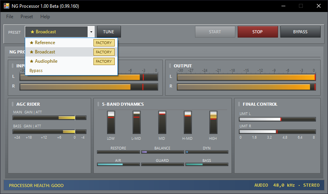Click the START button
Viewport: 328px width, 194px height.
215,32
